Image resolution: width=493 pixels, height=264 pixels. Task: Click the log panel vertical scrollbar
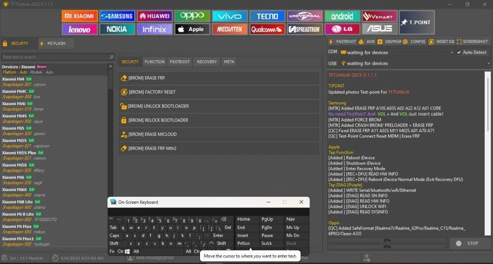pyautogui.click(x=488, y=153)
